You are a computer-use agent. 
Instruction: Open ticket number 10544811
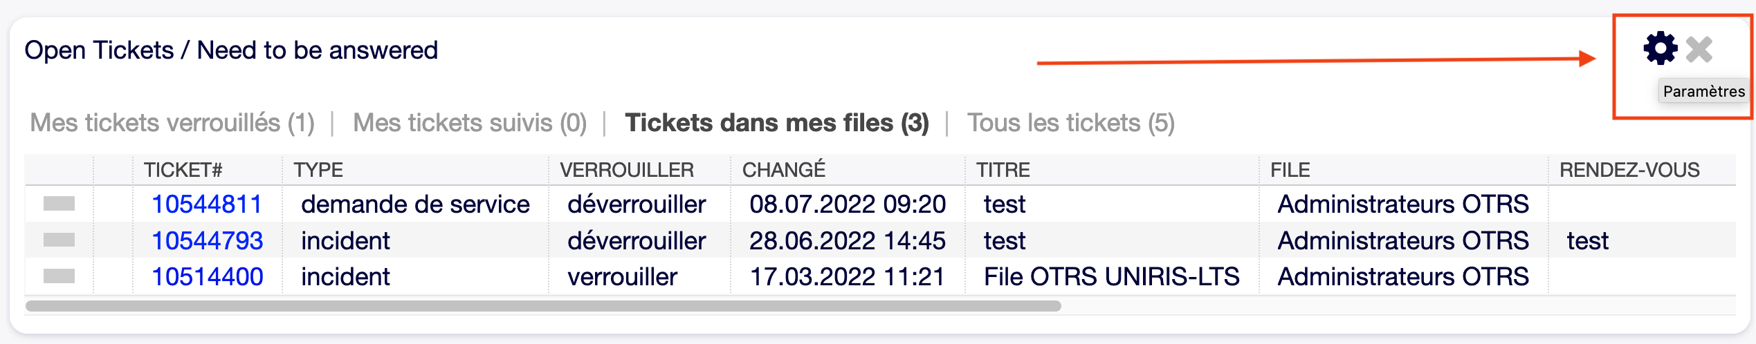207,204
